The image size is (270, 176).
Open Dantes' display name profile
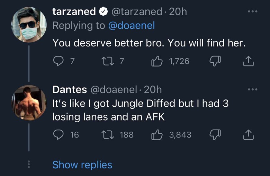point(70,90)
